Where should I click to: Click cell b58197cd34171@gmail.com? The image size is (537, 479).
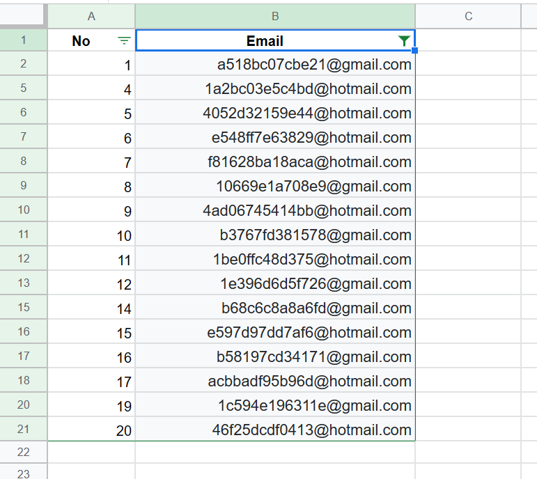point(275,356)
